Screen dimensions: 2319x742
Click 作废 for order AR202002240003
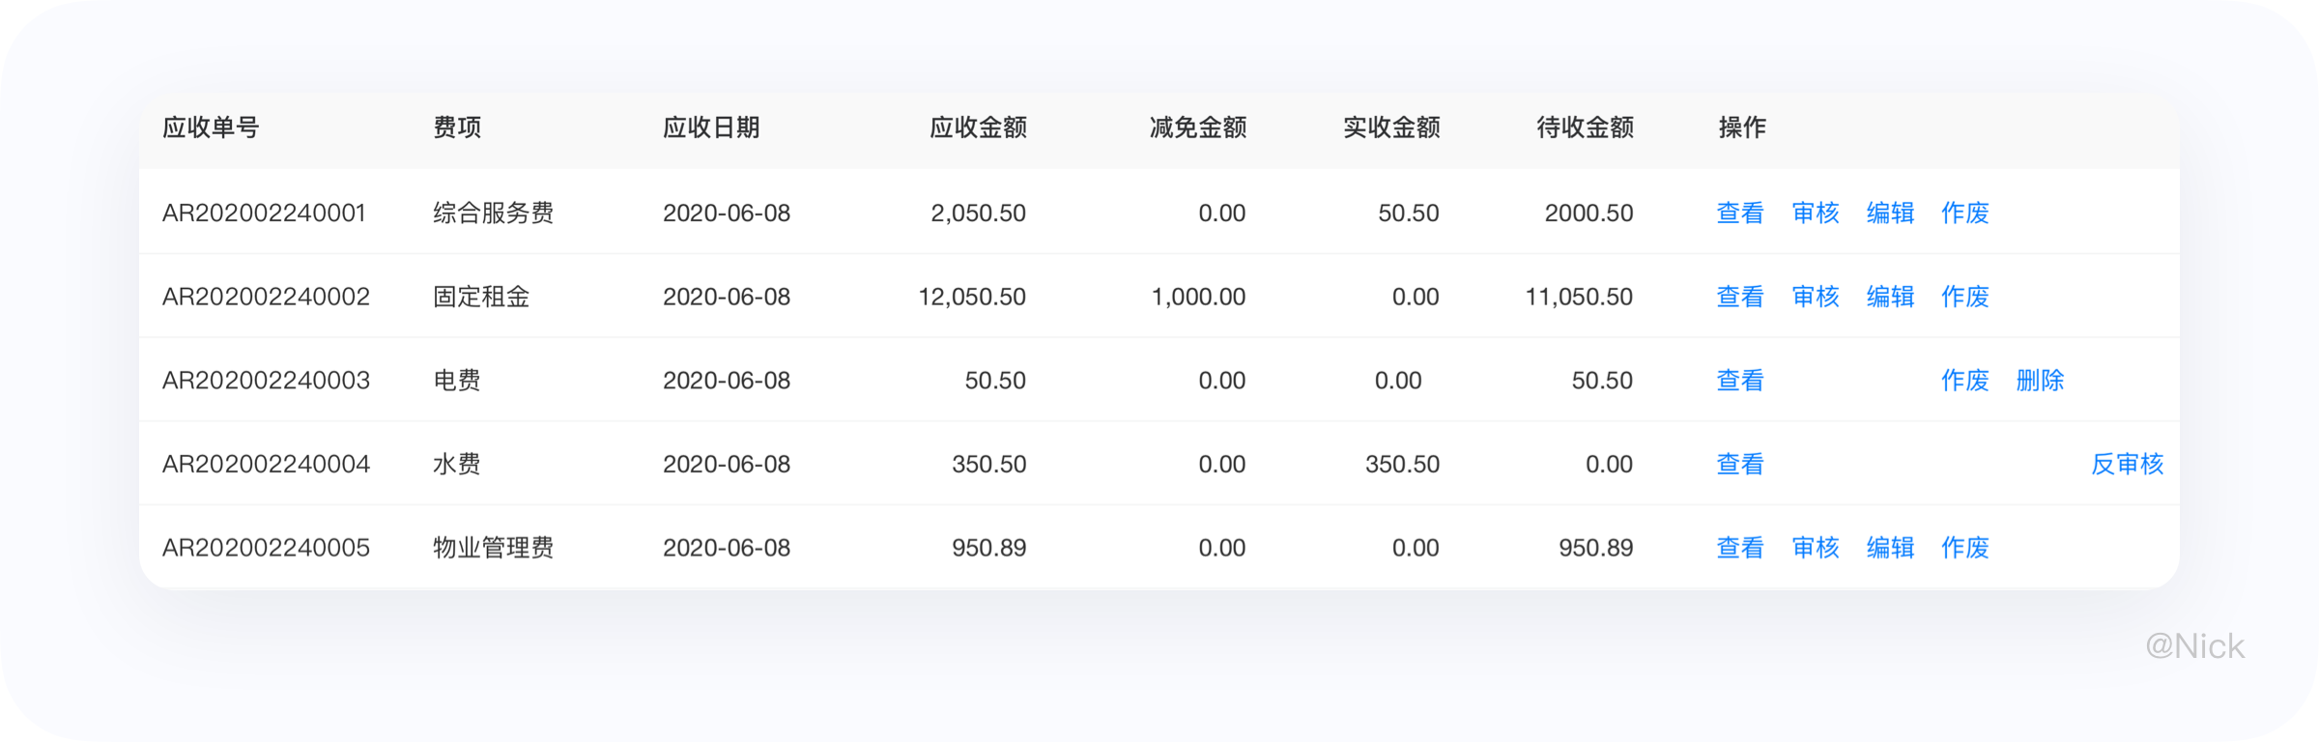(1965, 381)
